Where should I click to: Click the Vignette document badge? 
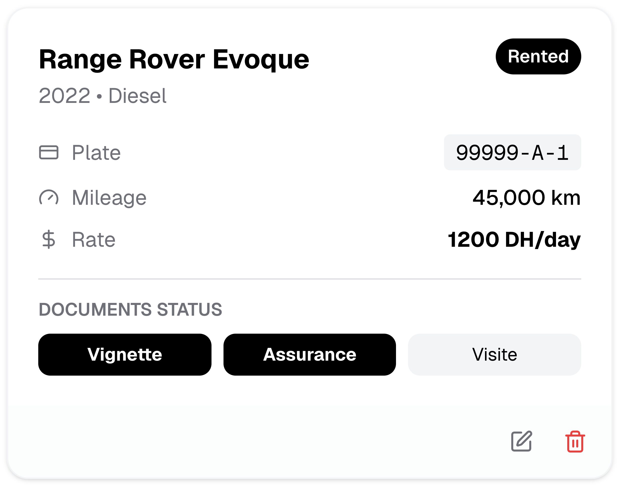point(125,354)
